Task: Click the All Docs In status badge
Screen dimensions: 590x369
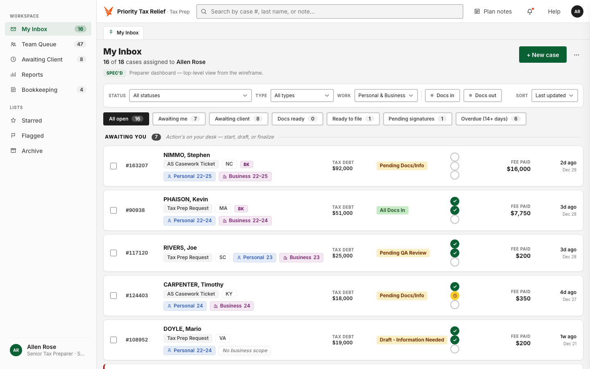Action: (x=392, y=210)
